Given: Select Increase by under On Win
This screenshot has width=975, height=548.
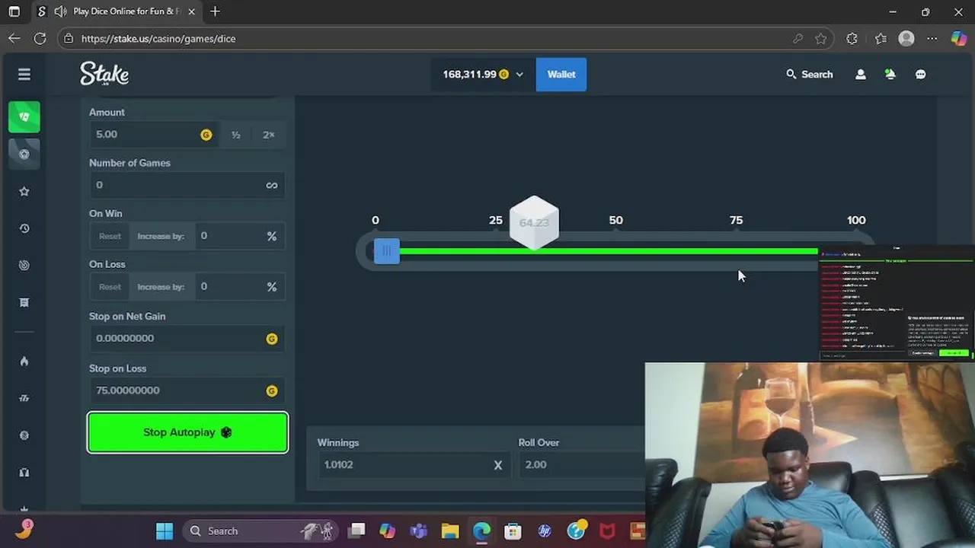Looking at the screenshot, I should point(161,236).
